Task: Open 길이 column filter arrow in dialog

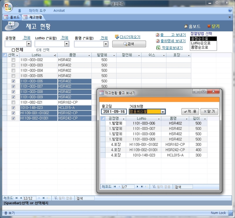Action: pos(205,119)
